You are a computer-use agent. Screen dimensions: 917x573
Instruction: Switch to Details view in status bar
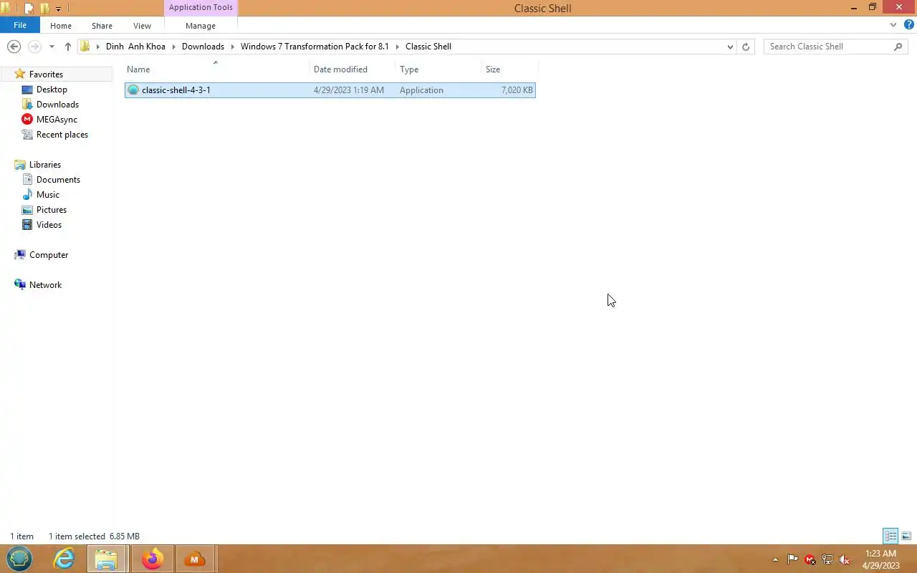pyautogui.click(x=890, y=536)
